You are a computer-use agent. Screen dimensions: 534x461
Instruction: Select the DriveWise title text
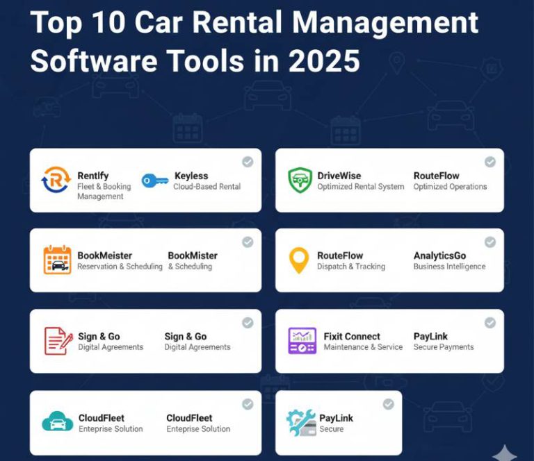click(x=339, y=176)
